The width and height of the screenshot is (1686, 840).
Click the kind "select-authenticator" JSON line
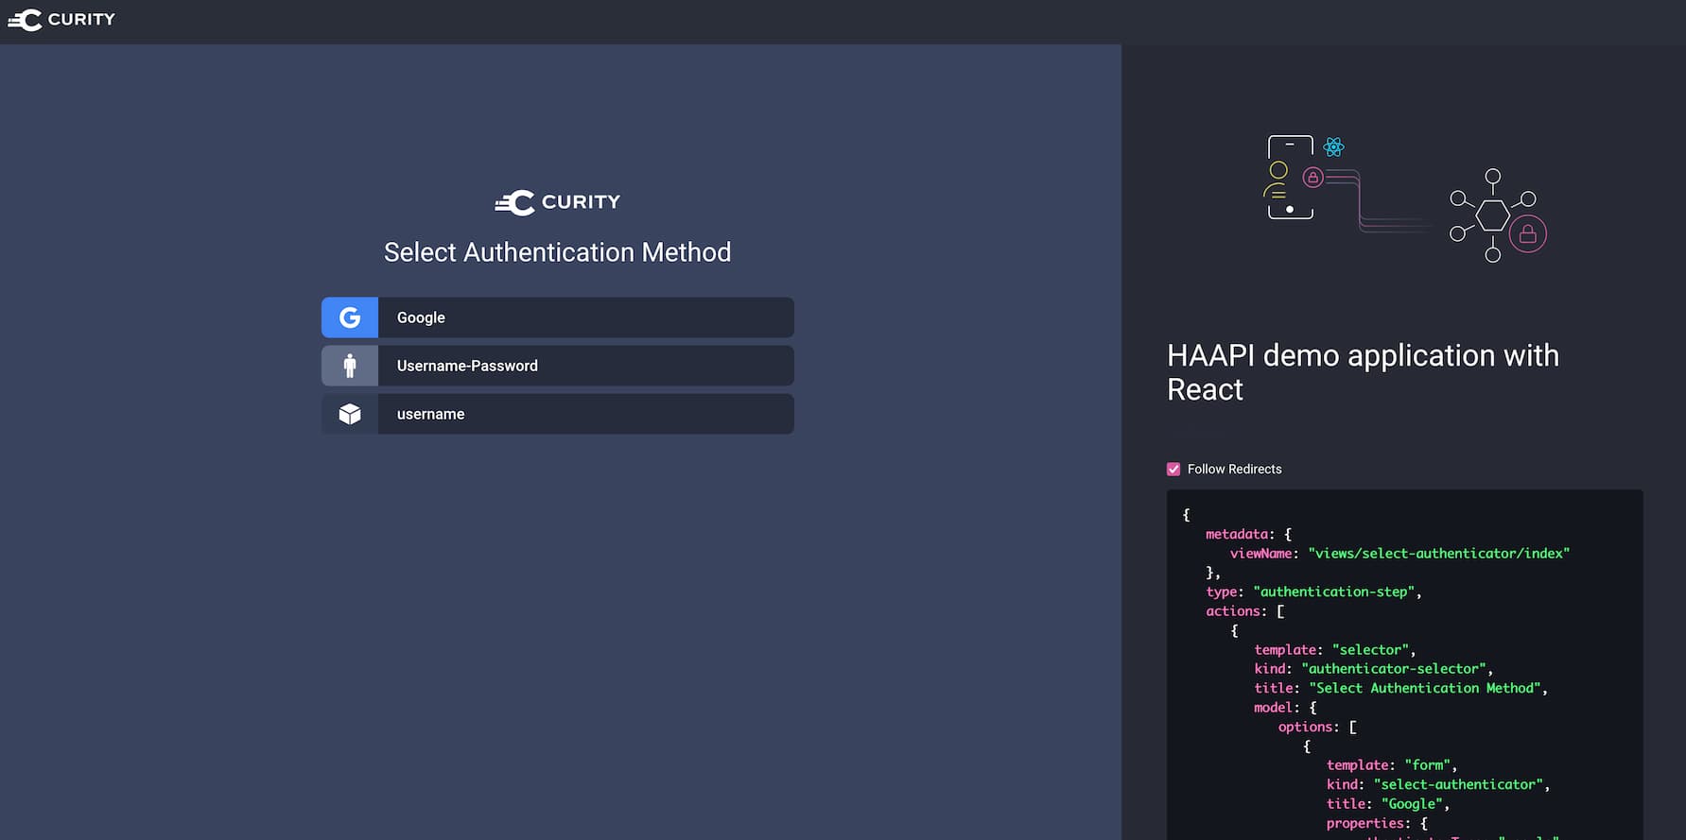pyautogui.click(x=1437, y=785)
